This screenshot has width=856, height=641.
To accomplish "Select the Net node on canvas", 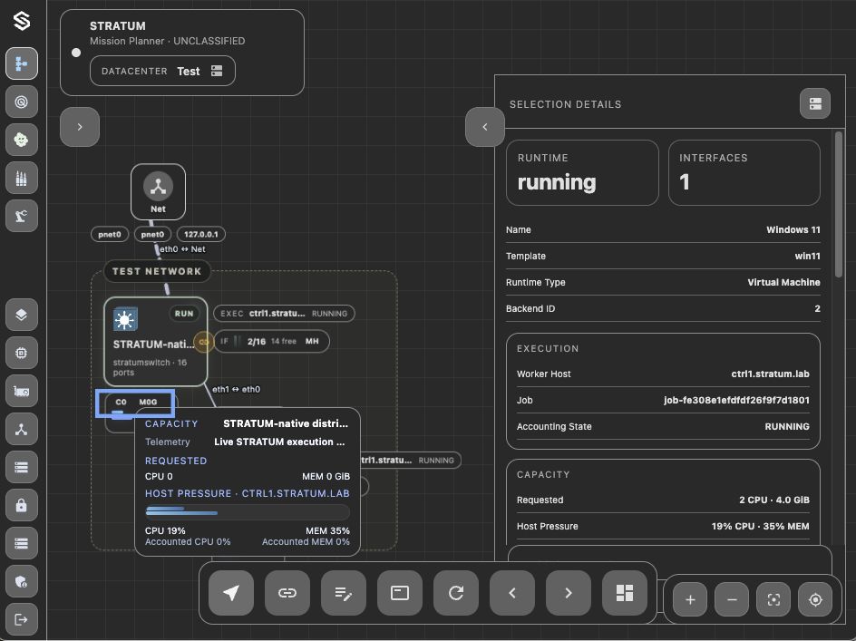I will [x=159, y=191].
